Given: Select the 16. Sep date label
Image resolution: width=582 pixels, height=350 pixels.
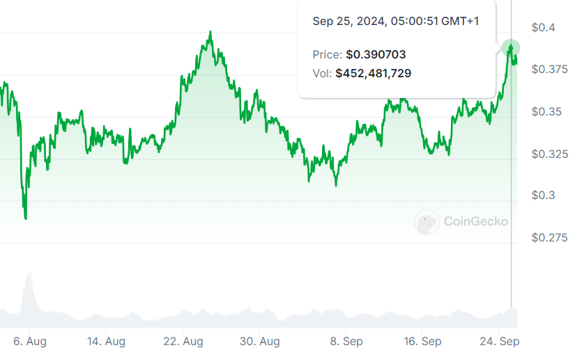Looking at the screenshot, I should point(422,341).
